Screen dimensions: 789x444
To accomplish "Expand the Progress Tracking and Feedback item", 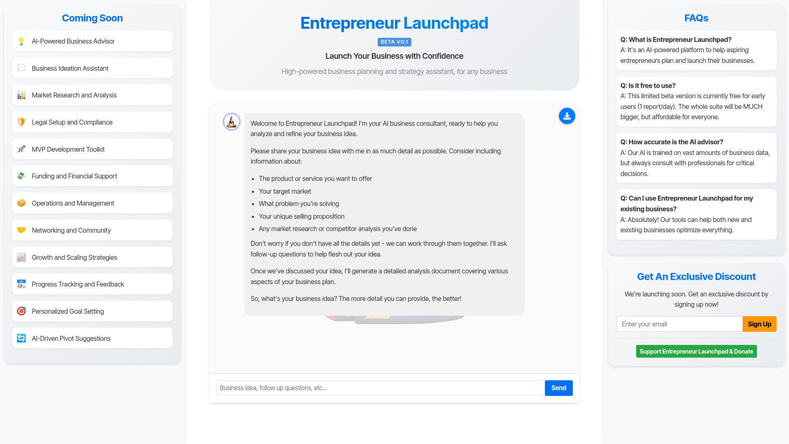I will click(92, 284).
